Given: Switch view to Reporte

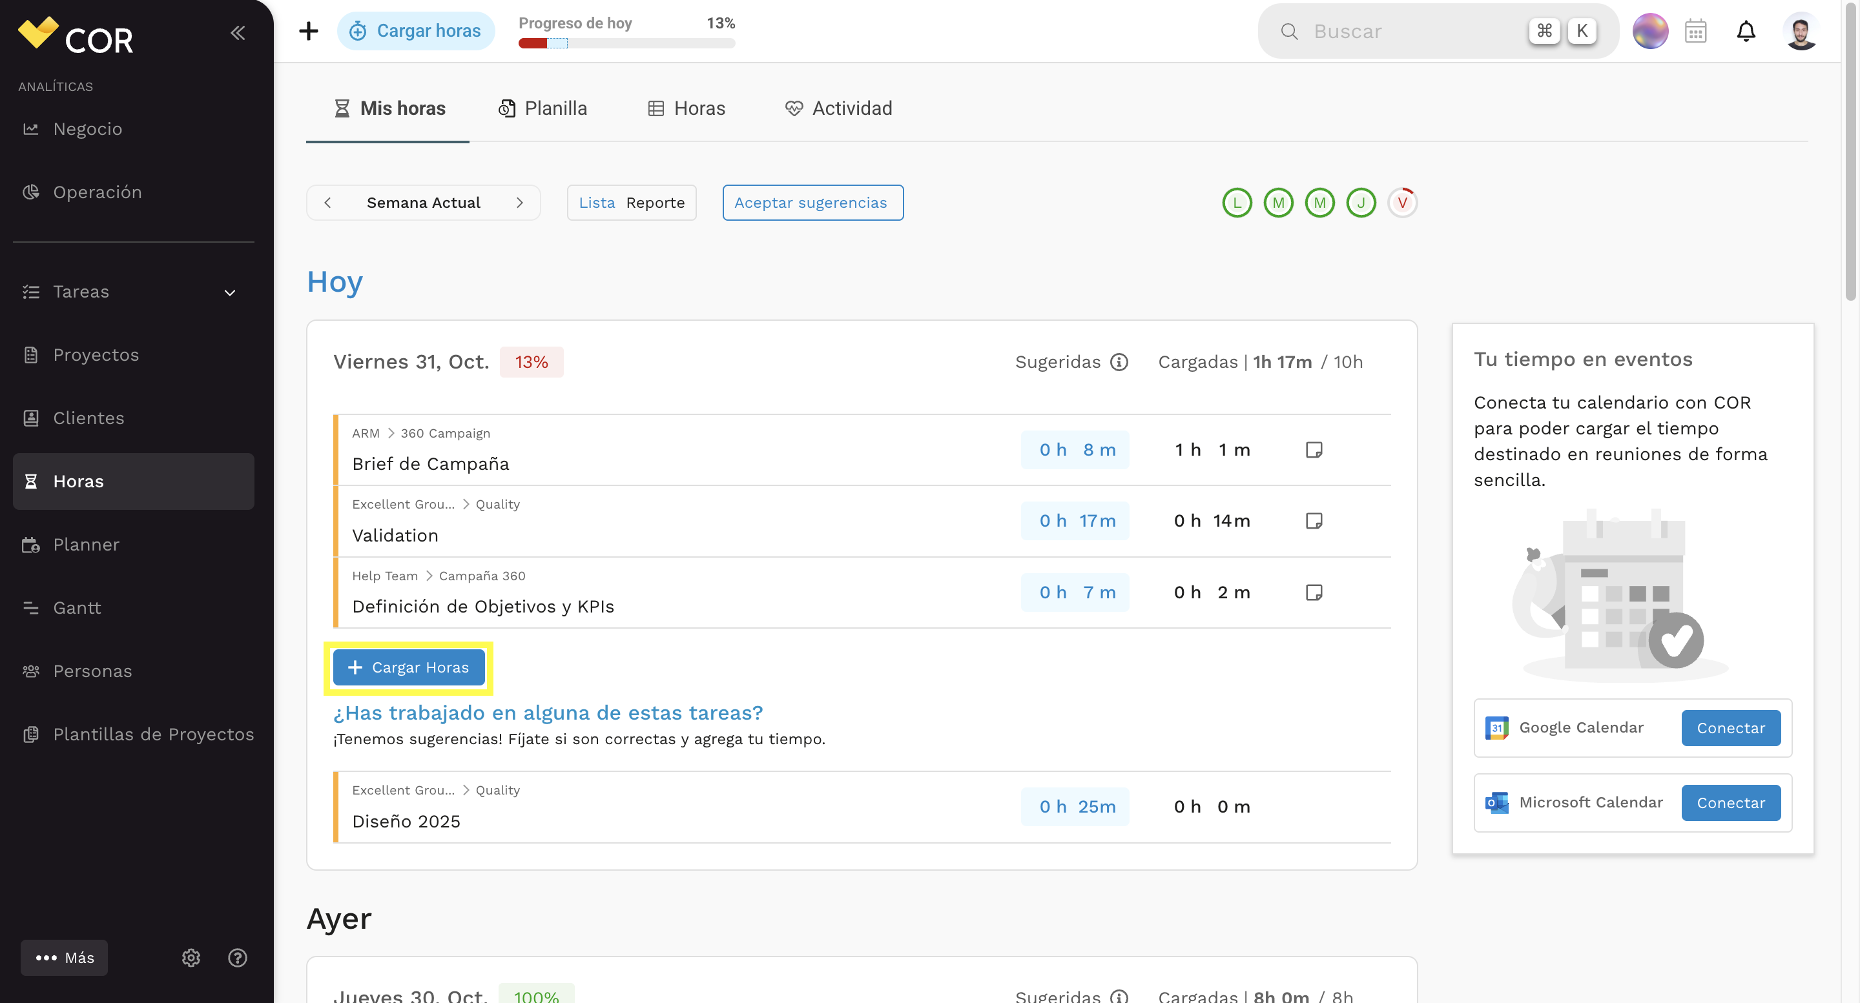Looking at the screenshot, I should pyautogui.click(x=655, y=203).
